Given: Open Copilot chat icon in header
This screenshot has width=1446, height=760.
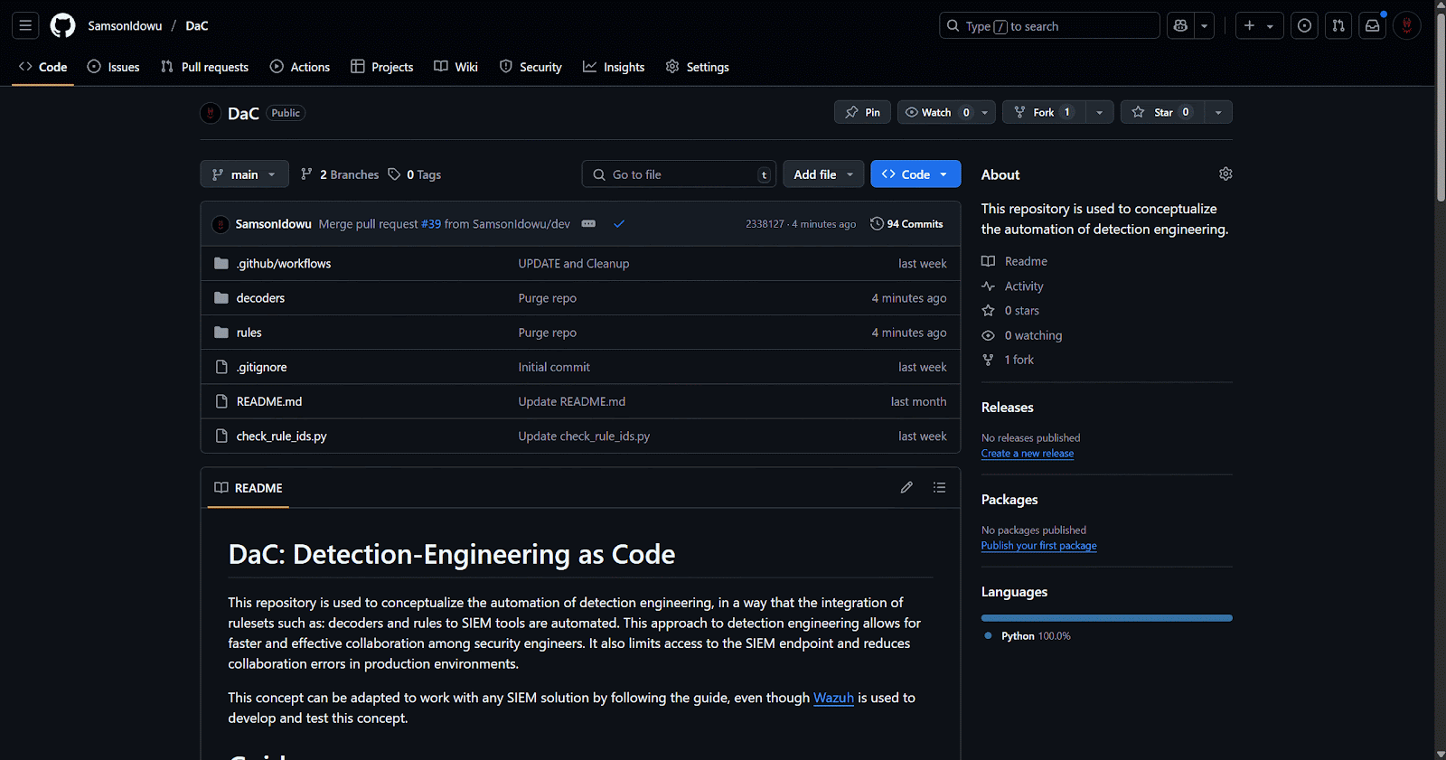Looking at the screenshot, I should [x=1180, y=25].
